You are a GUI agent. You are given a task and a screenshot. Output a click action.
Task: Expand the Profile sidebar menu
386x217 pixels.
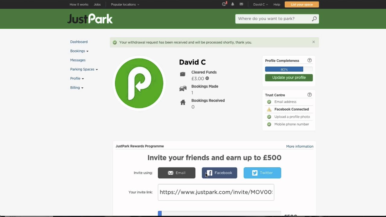pyautogui.click(x=77, y=78)
